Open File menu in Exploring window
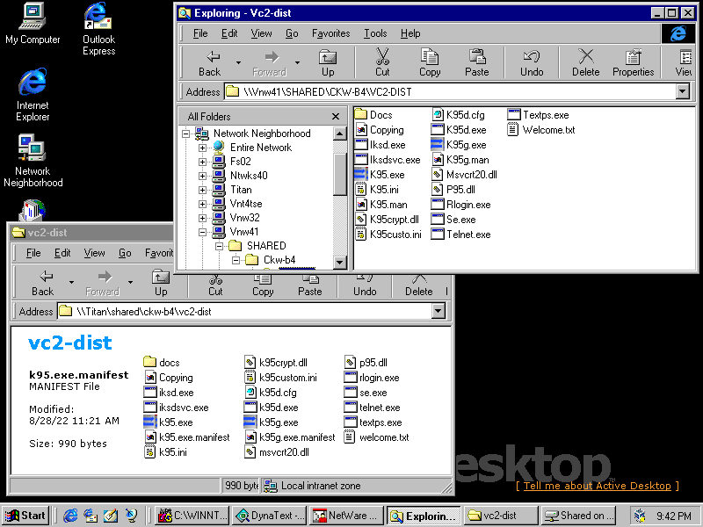The width and height of the screenshot is (703, 527). [x=200, y=33]
